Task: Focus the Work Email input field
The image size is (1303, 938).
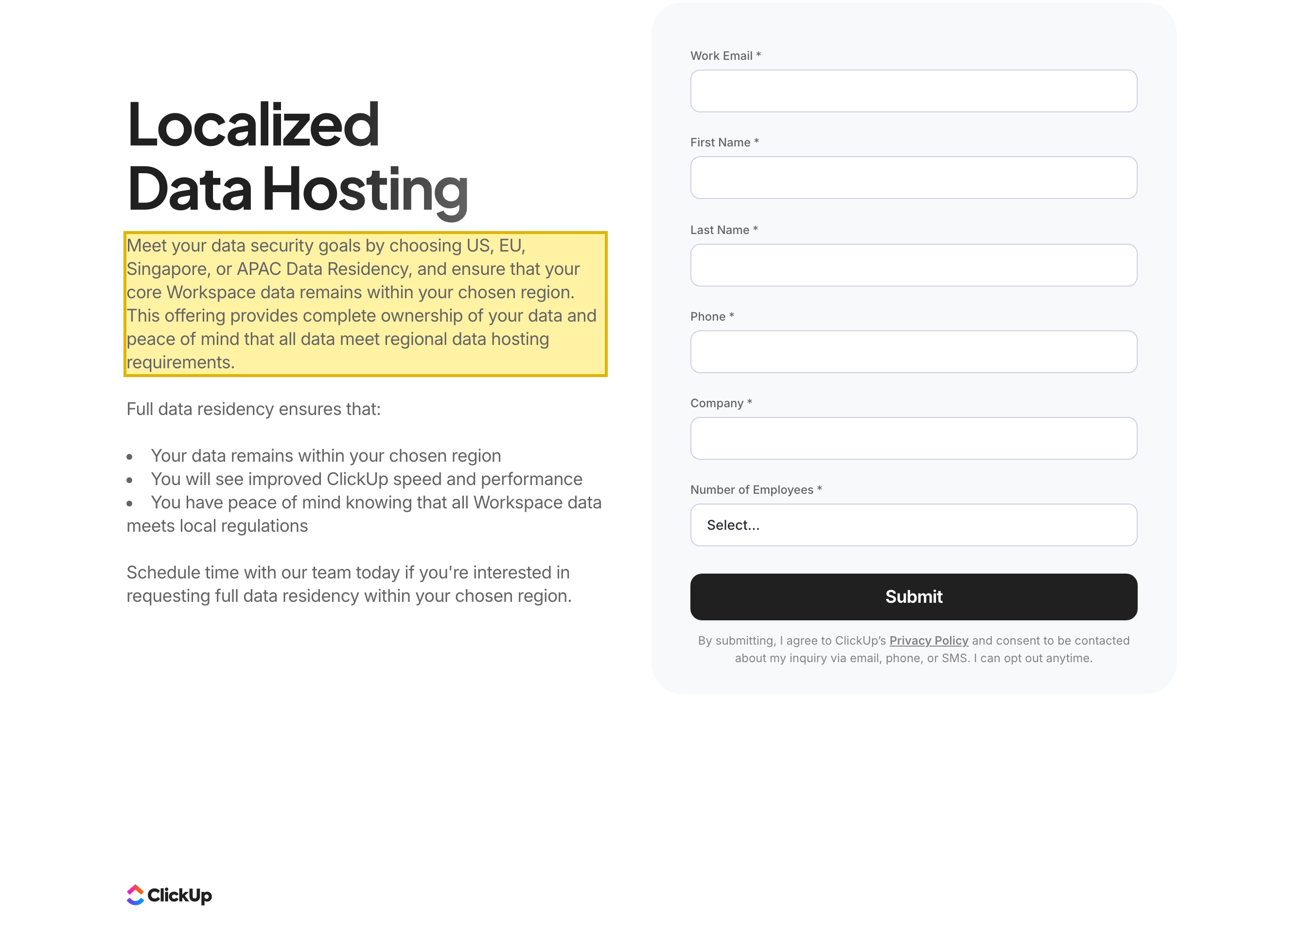Action: coord(914,91)
